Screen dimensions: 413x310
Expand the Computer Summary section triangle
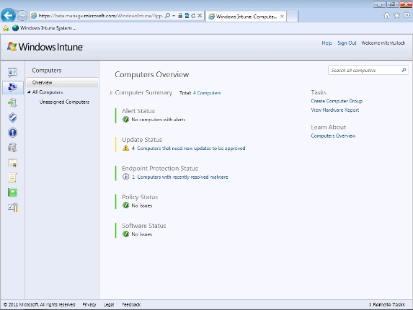[x=111, y=93]
